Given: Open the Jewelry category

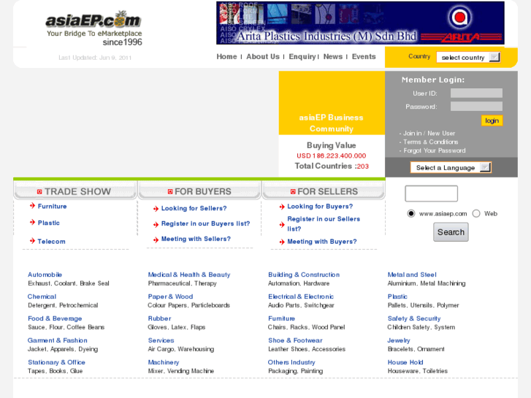Looking at the screenshot, I should click(x=399, y=340).
